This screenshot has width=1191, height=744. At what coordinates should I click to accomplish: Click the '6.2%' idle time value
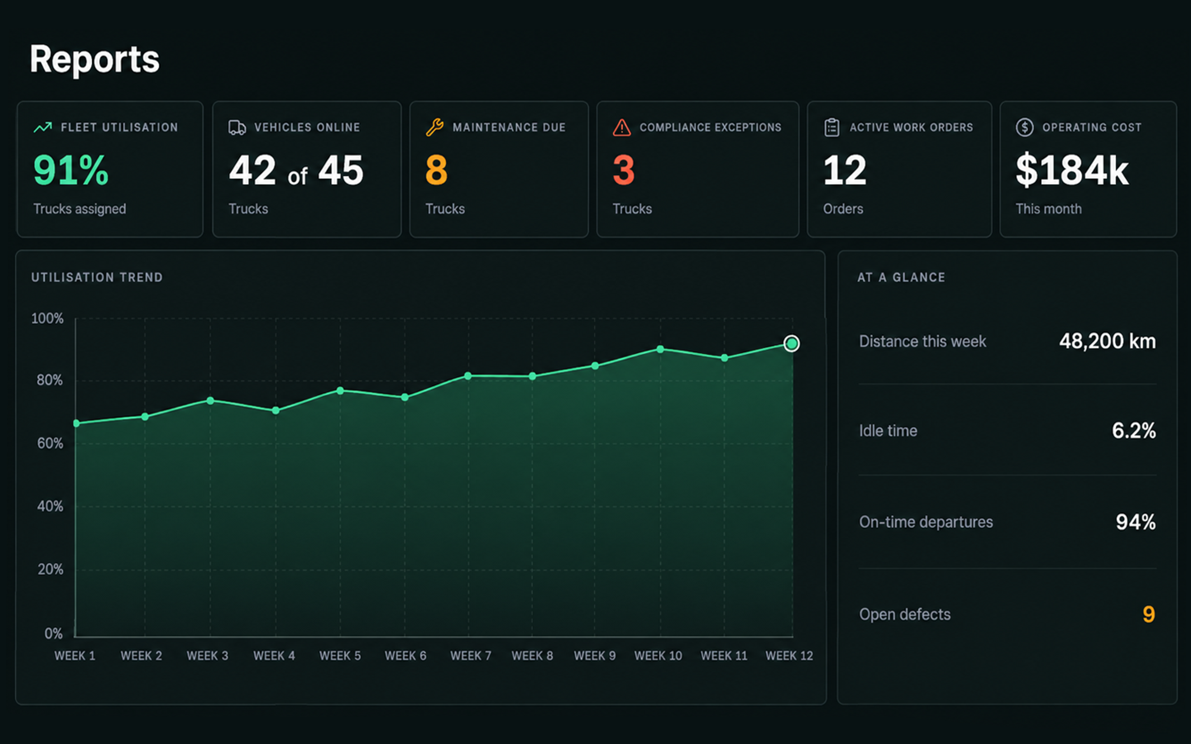(1134, 431)
